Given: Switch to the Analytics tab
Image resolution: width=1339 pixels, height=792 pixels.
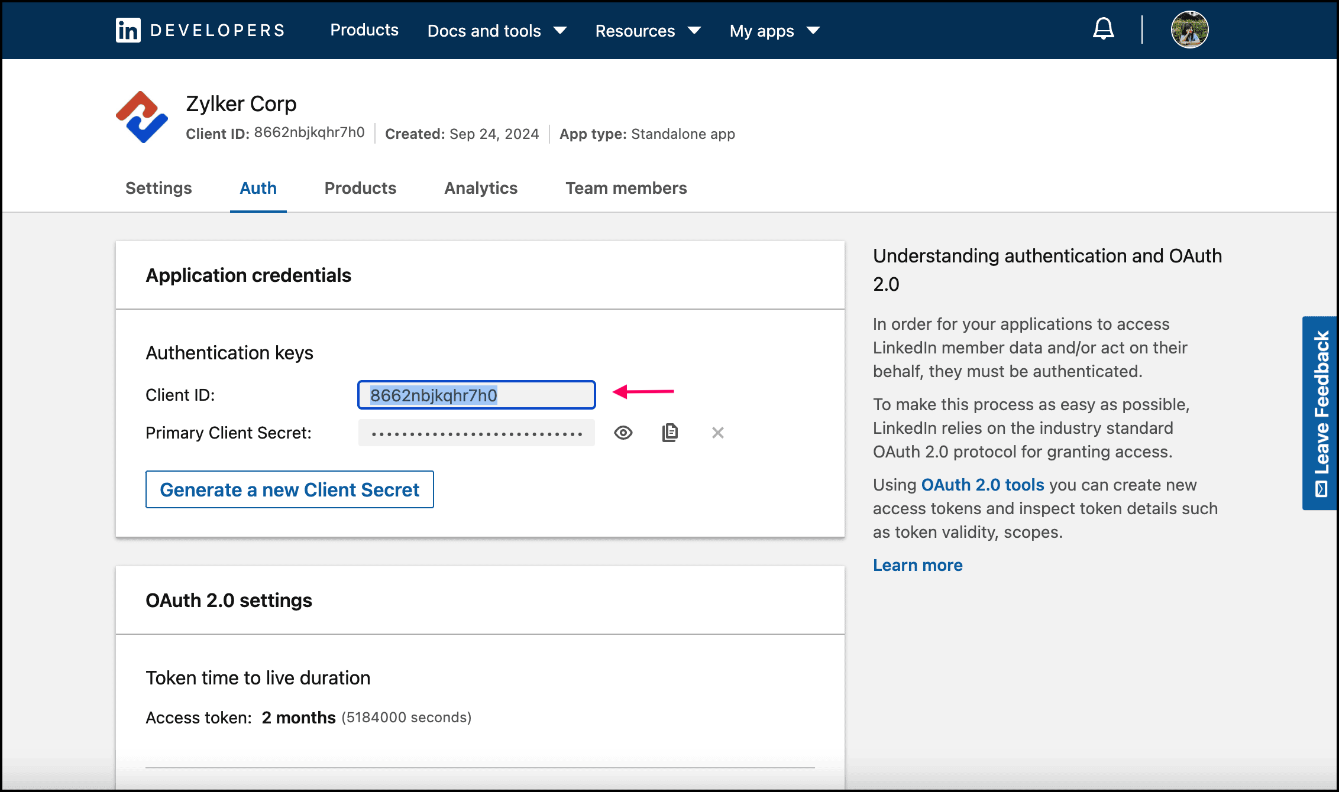Looking at the screenshot, I should (481, 188).
